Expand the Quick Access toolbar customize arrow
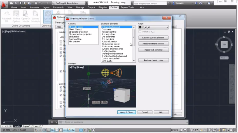 [x=87, y=3]
